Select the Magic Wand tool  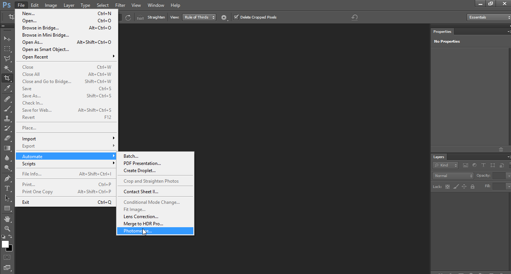[x=7, y=68]
